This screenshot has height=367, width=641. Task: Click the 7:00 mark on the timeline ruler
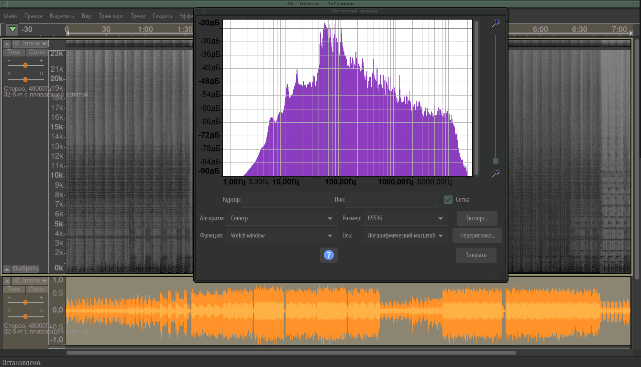point(619,30)
